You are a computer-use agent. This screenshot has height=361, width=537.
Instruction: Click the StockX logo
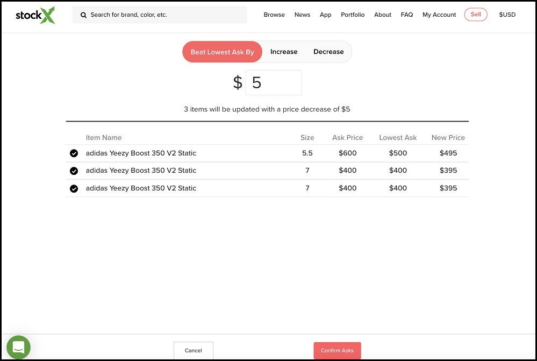[34, 15]
